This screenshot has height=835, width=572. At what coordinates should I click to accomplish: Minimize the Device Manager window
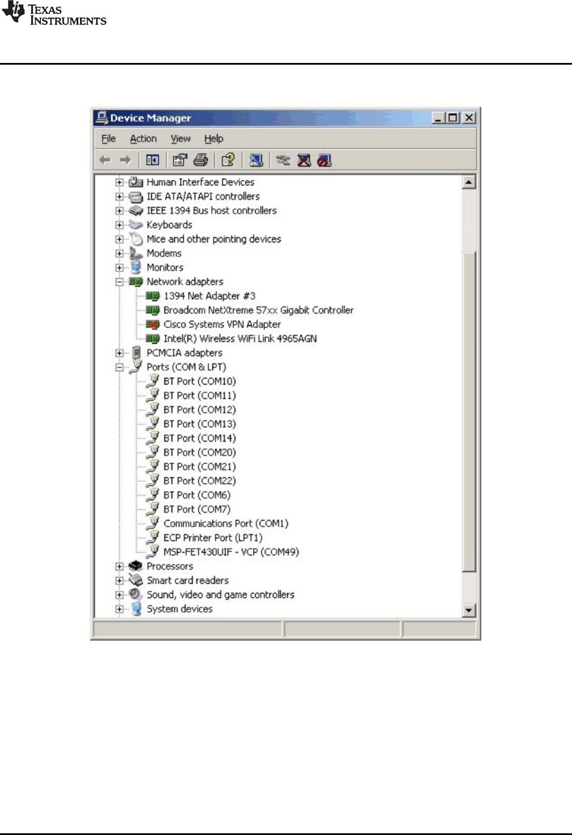coord(438,117)
